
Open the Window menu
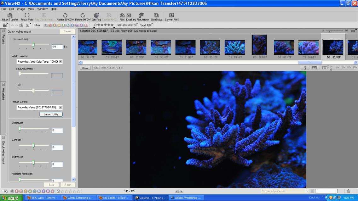pyautogui.click(x=43, y=9)
